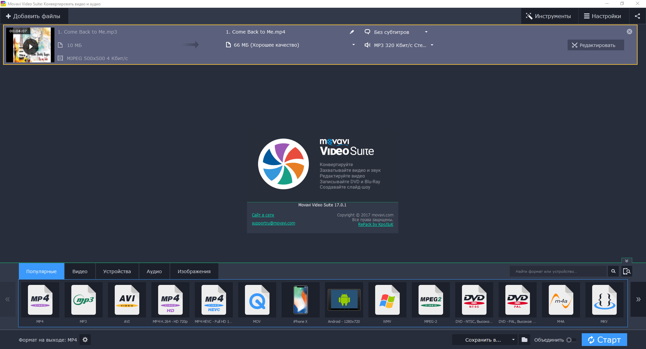Viewport: 646px width, 349px height.
Task: Choose the iPhone X device preset
Action: click(300, 300)
